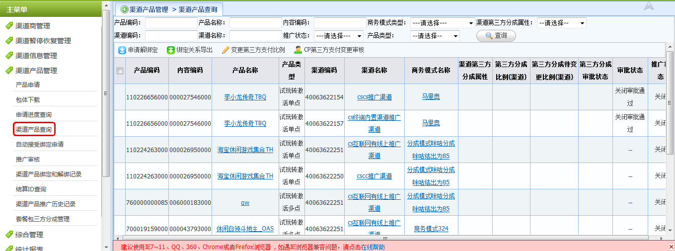Click the magnifier 查询 search button
The image size is (675, 251).
point(496,36)
